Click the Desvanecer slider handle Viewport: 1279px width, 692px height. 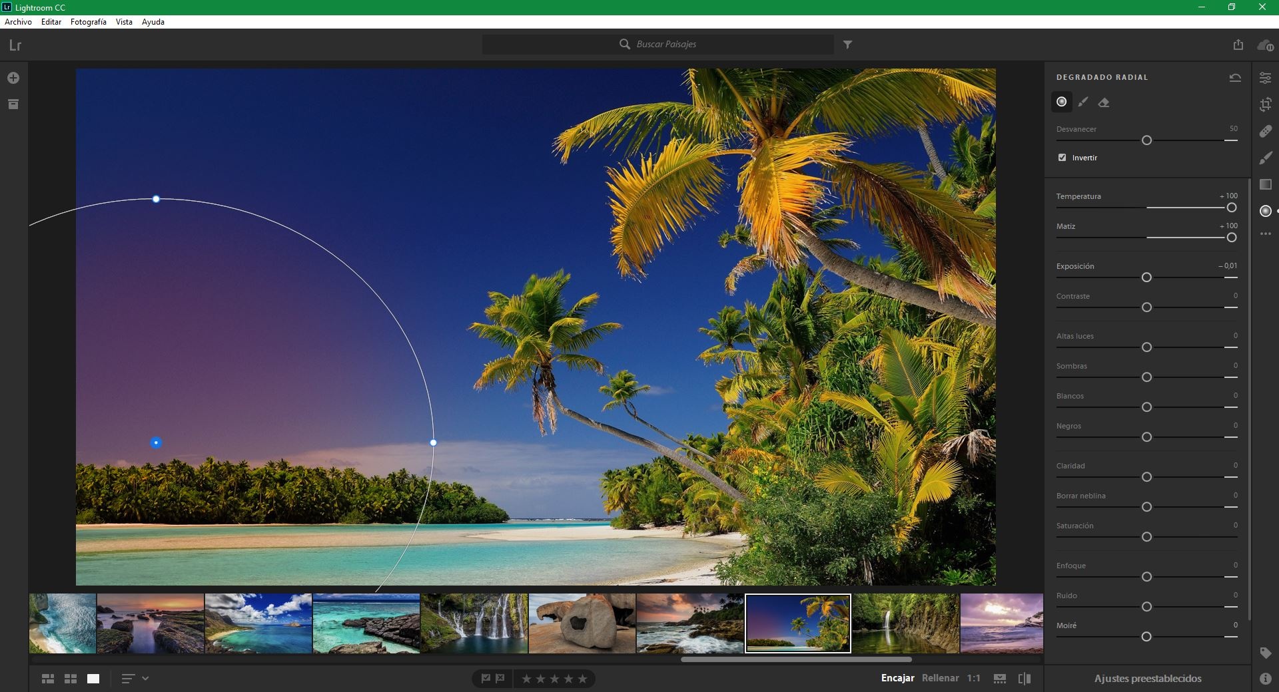pyautogui.click(x=1146, y=140)
